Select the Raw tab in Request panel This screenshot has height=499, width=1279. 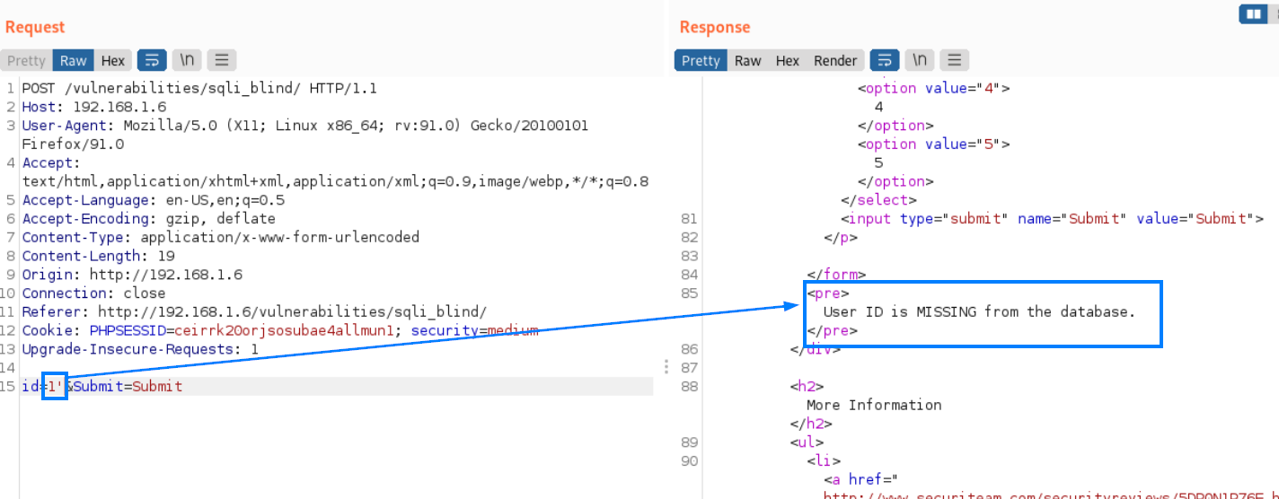[74, 60]
